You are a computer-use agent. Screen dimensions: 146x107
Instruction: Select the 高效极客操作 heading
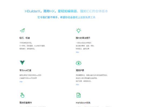[26, 103]
